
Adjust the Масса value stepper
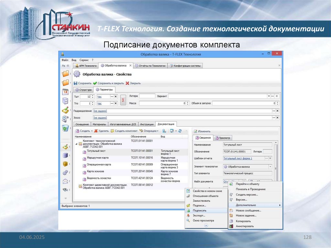point(188,103)
